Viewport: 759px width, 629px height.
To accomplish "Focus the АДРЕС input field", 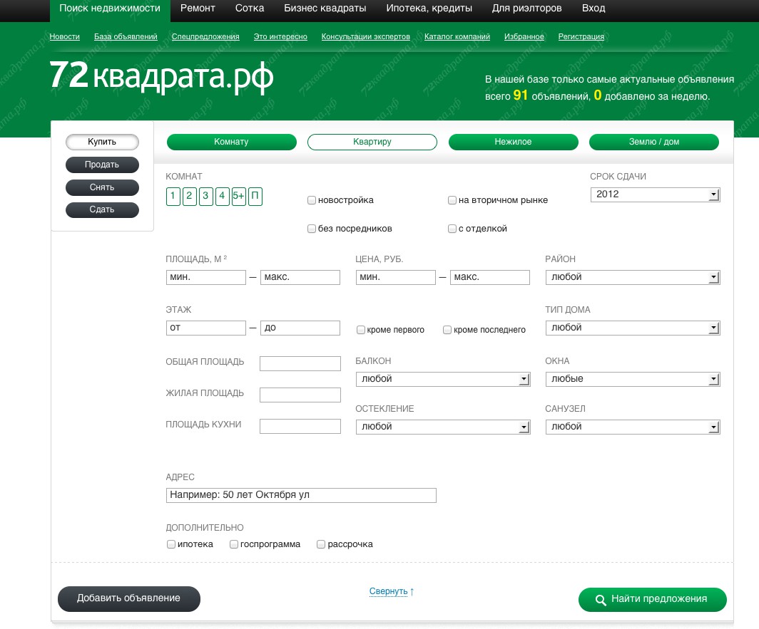I will [x=301, y=496].
